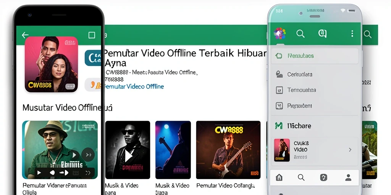Open the Pemutar Video Cofangia title
The image size is (391, 195).
[226, 185]
